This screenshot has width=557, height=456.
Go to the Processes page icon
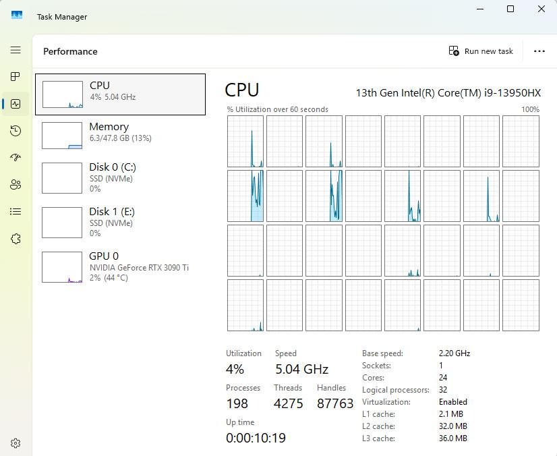(16, 77)
